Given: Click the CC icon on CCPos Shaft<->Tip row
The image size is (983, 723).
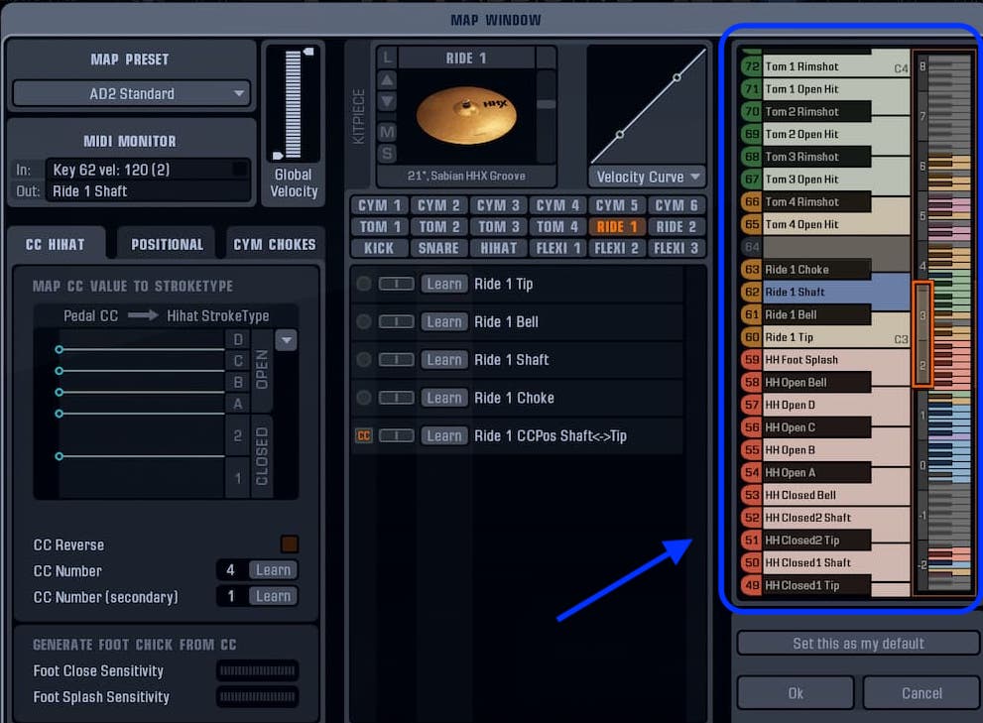Looking at the screenshot, I should pos(364,435).
